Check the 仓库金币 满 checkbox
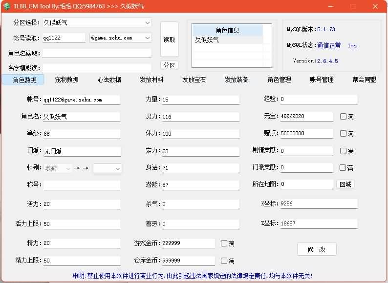Image resolution: width=388 pixels, height=283 pixels. click(x=224, y=261)
